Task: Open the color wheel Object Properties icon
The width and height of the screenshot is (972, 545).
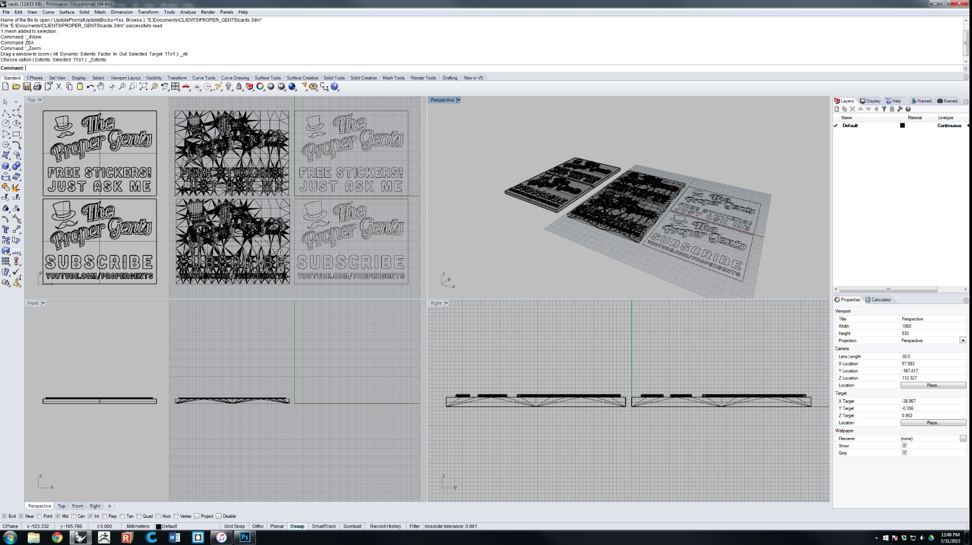Action: [261, 87]
